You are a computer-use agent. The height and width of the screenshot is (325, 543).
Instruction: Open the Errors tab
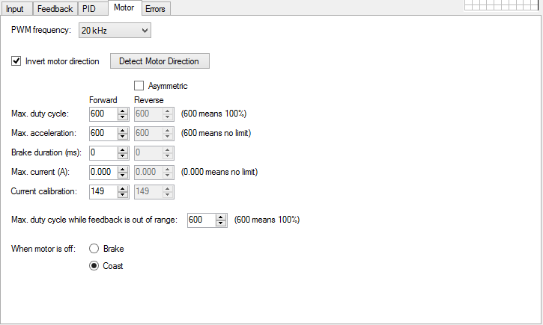click(x=156, y=9)
